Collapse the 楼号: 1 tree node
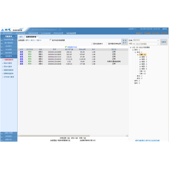The height and width of the screenshot is (169, 169). [133, 50]
